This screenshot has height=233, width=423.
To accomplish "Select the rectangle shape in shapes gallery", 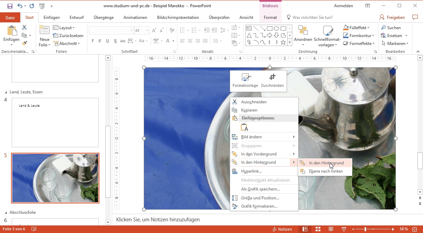I will (270, 28).
